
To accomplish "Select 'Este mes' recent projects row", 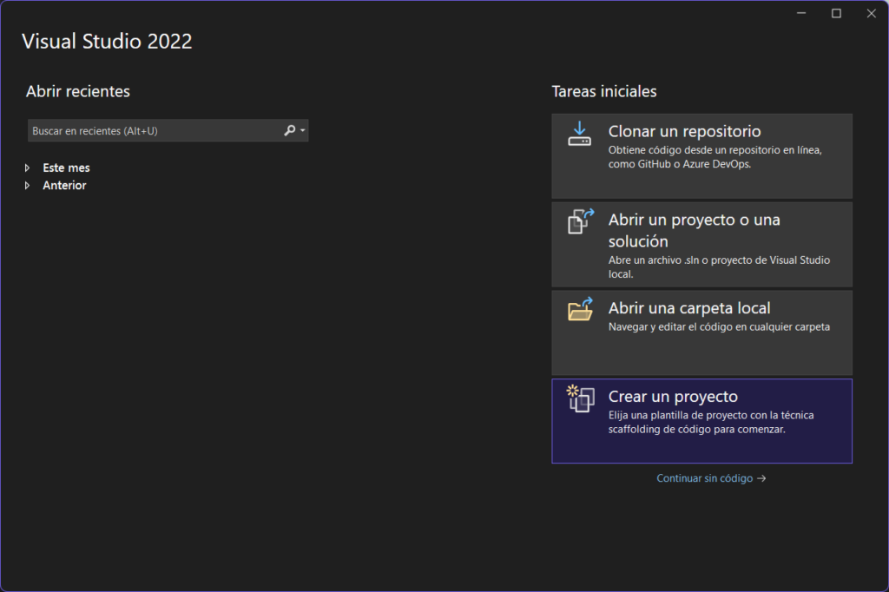I will (66, 168).
